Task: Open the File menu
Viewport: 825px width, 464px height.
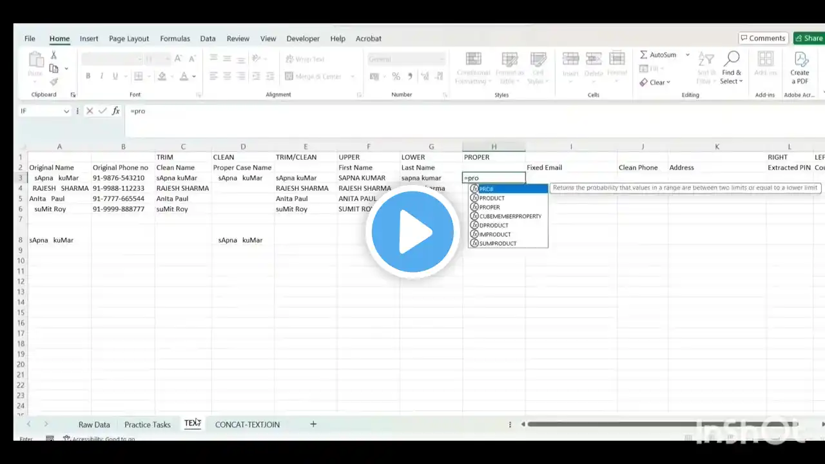Action: click(x=30, y=39)
